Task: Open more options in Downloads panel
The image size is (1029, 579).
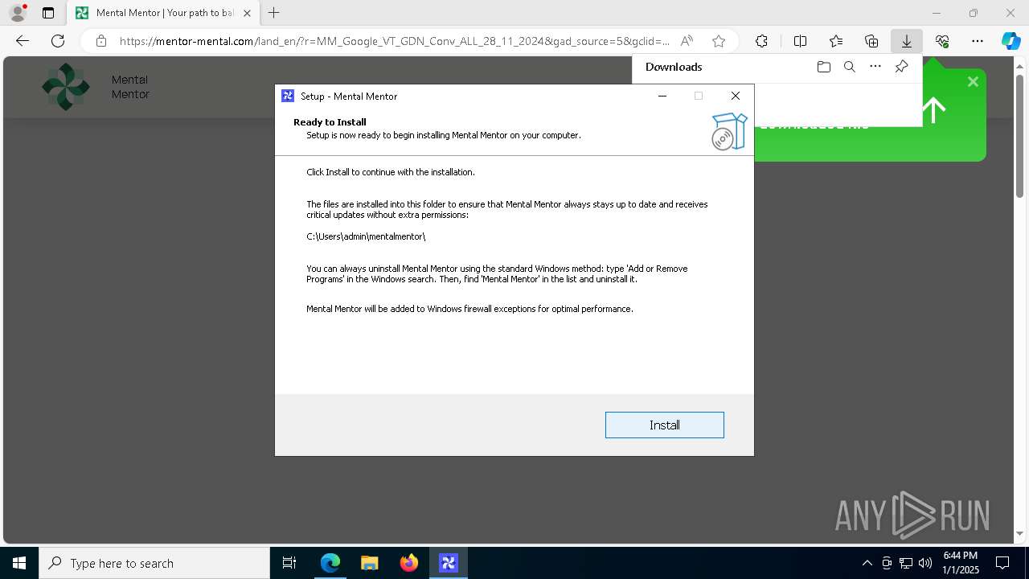Action: (875, 67)
